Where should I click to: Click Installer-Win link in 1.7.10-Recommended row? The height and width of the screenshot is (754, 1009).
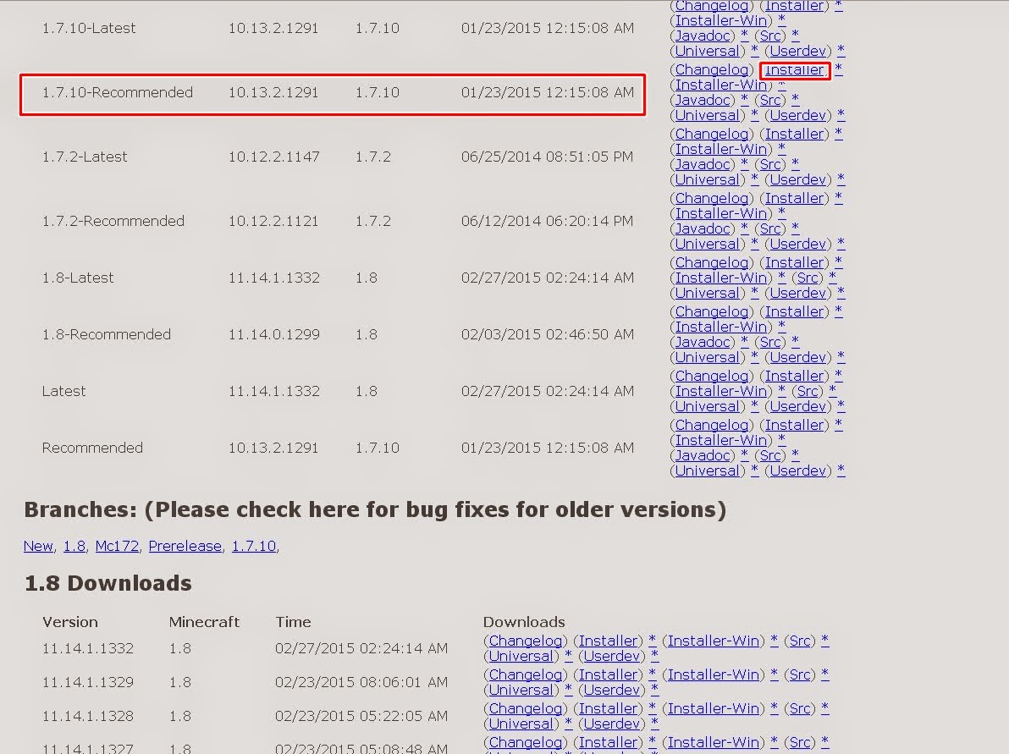pyautogui.click(x=721, y=85)
